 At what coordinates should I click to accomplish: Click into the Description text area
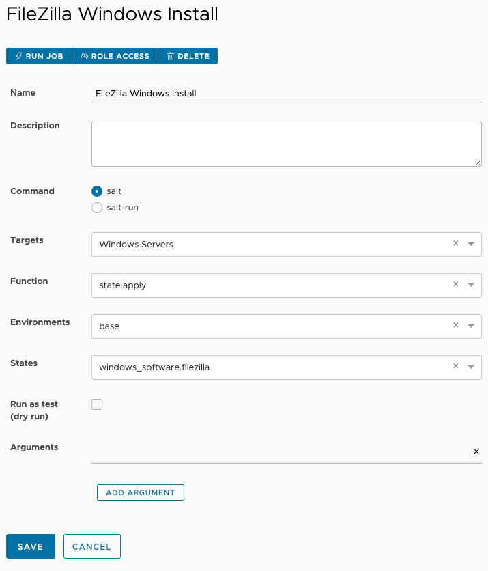coord(287,144)
